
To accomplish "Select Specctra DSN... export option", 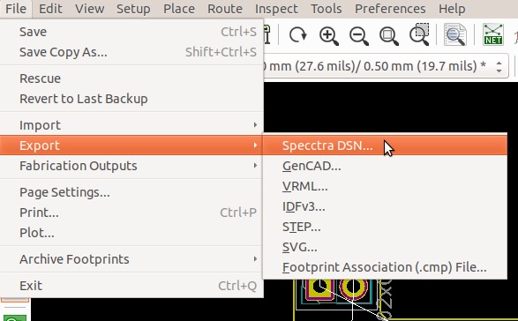I will coord(385,146).
